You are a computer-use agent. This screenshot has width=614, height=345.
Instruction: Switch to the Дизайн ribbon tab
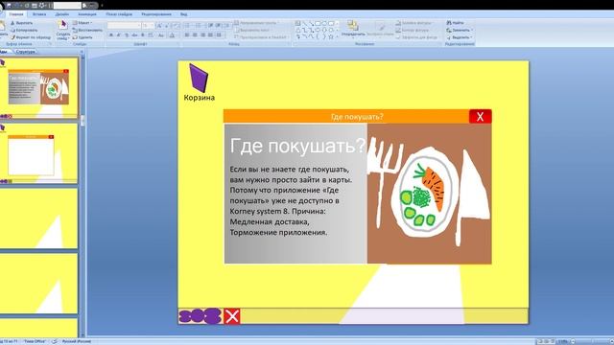coord(61,14)
